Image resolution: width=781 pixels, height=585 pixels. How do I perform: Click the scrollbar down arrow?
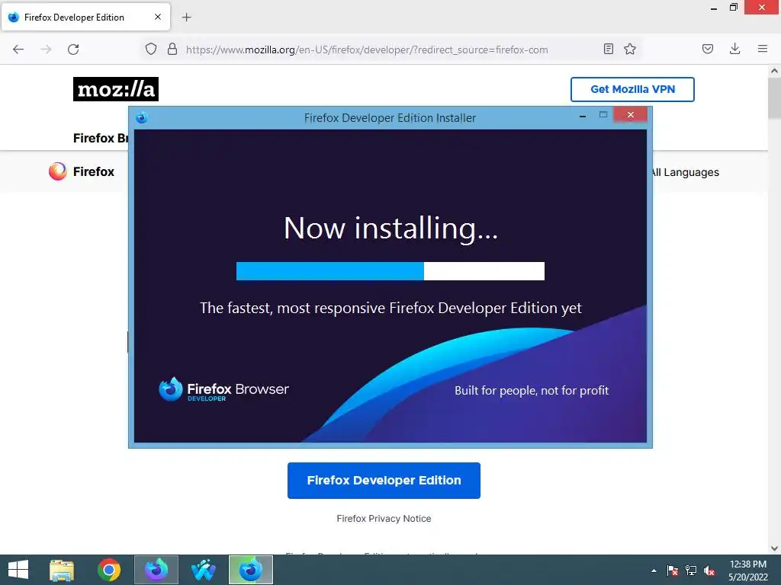(x=774, y=548)
